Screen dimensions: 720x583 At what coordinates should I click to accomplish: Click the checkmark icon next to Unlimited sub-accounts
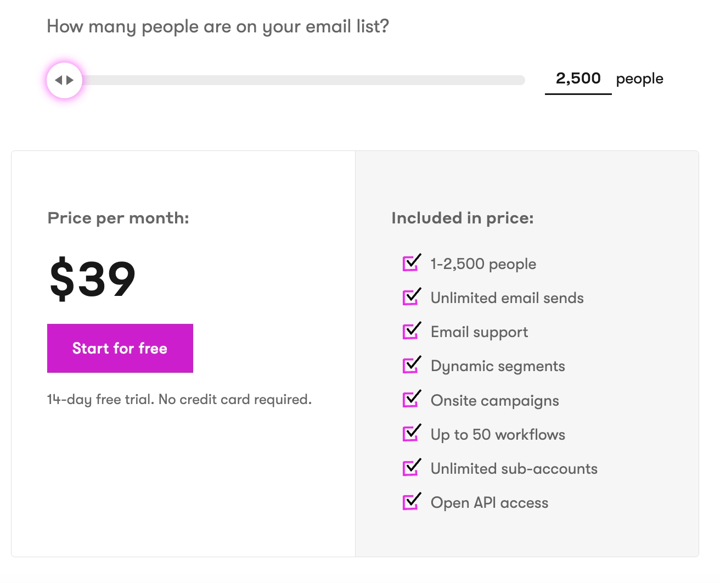pyautogui.click(x=411, y=468)
